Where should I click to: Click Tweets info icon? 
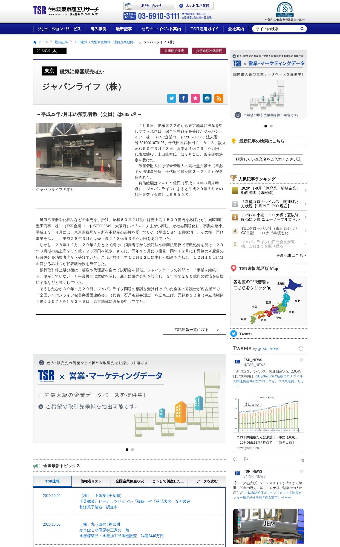(301, 349)
